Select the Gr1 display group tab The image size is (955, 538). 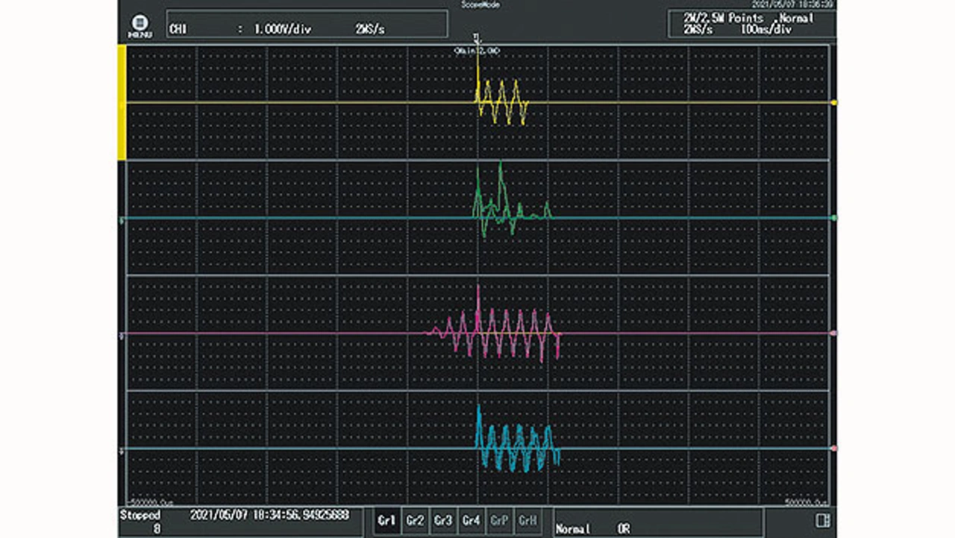click(x=386, y=521)
